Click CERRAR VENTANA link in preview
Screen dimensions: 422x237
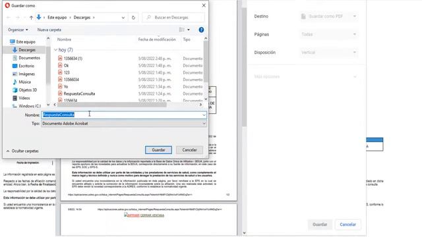[x=152, y=215]
